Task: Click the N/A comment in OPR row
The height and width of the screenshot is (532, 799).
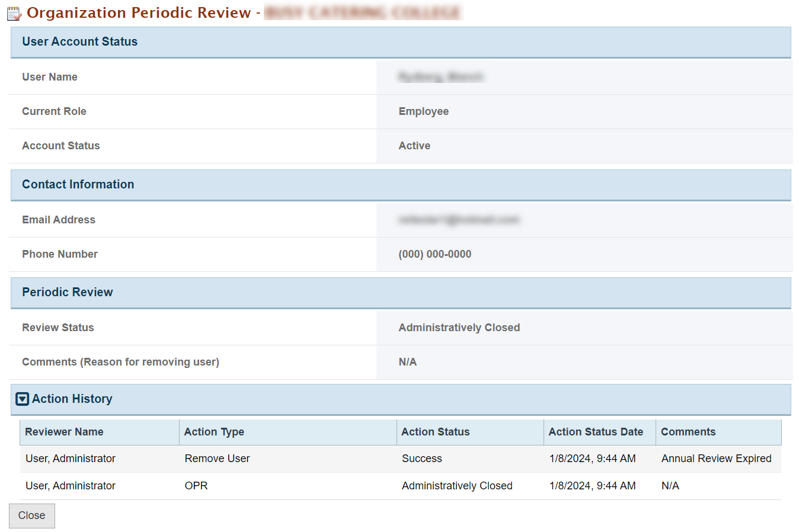Action: point(670,486)
